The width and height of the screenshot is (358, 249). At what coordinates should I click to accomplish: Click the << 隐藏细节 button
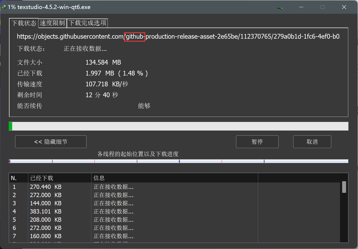pyautogui.click(x=51, y=142)
